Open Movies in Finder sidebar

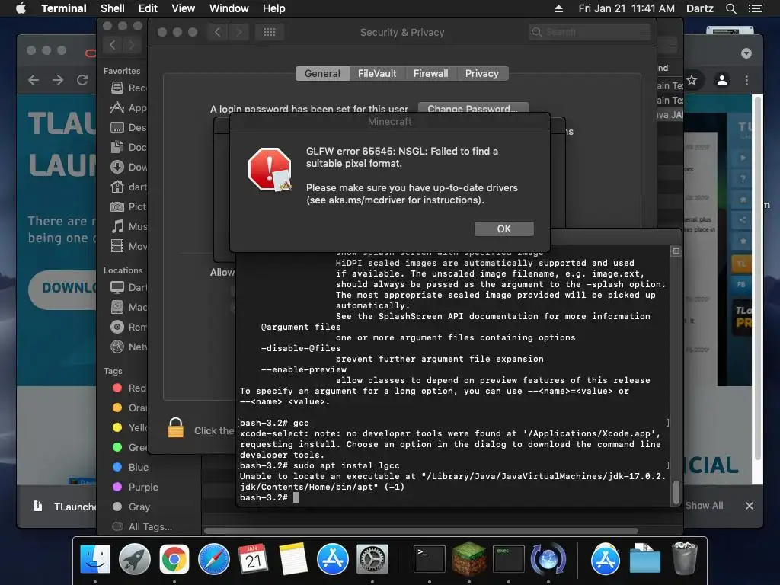(129, 246)
